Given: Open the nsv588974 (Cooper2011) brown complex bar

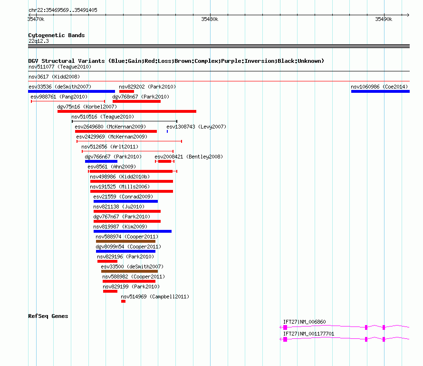Looking at the screenshot, I should point(126,241).
